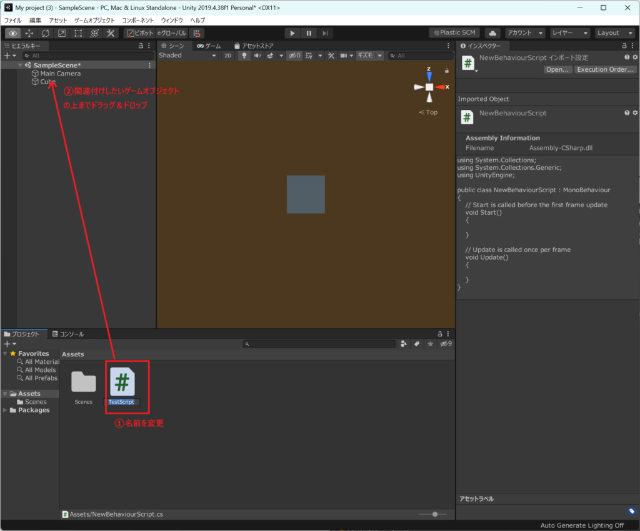Select the combined Transform tool
The width and height of the screenshot is (640, 531).
point(94,33)
